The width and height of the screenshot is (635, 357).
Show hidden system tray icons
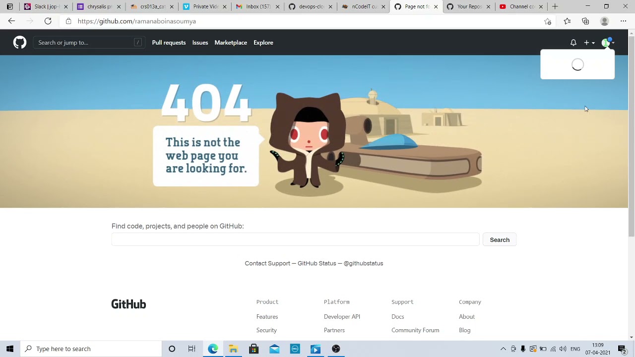503,349
